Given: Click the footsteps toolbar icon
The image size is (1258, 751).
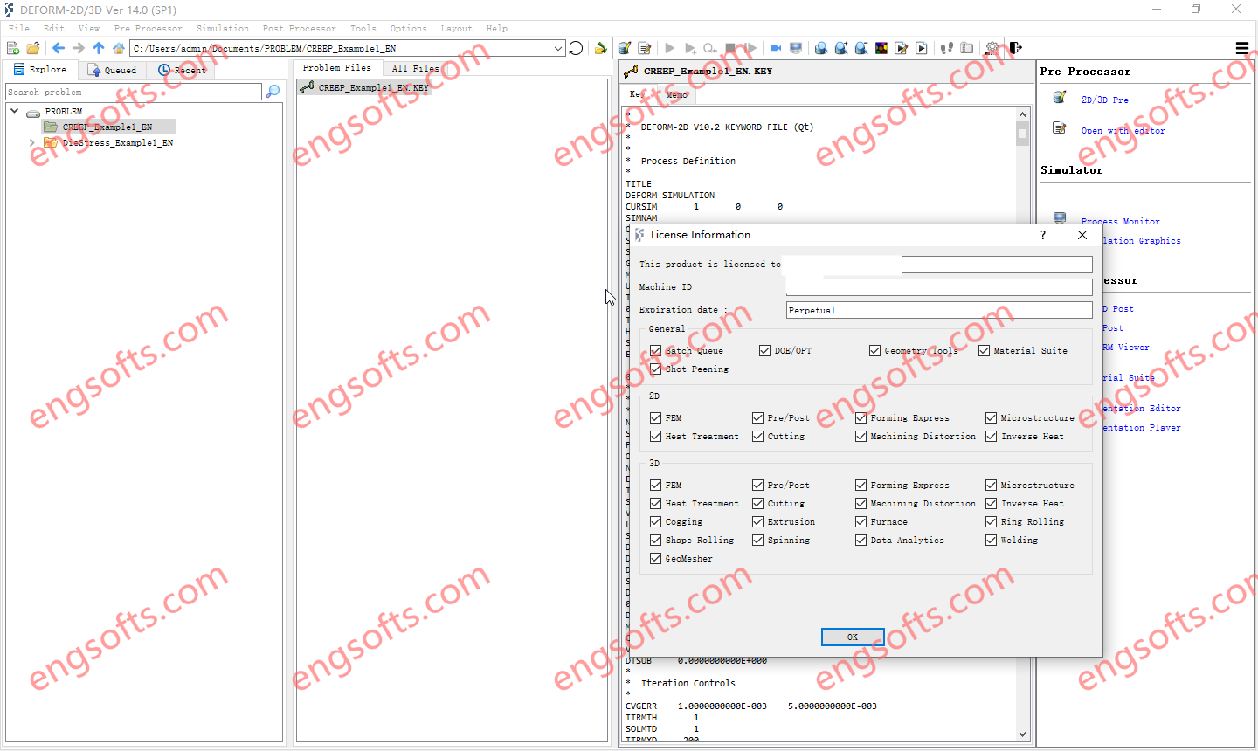Looking at the screenshot, I should 946,48.
